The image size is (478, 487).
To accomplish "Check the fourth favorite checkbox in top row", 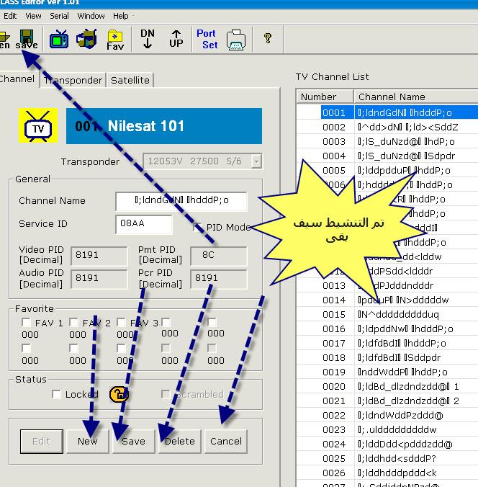I will pos(166,322).
